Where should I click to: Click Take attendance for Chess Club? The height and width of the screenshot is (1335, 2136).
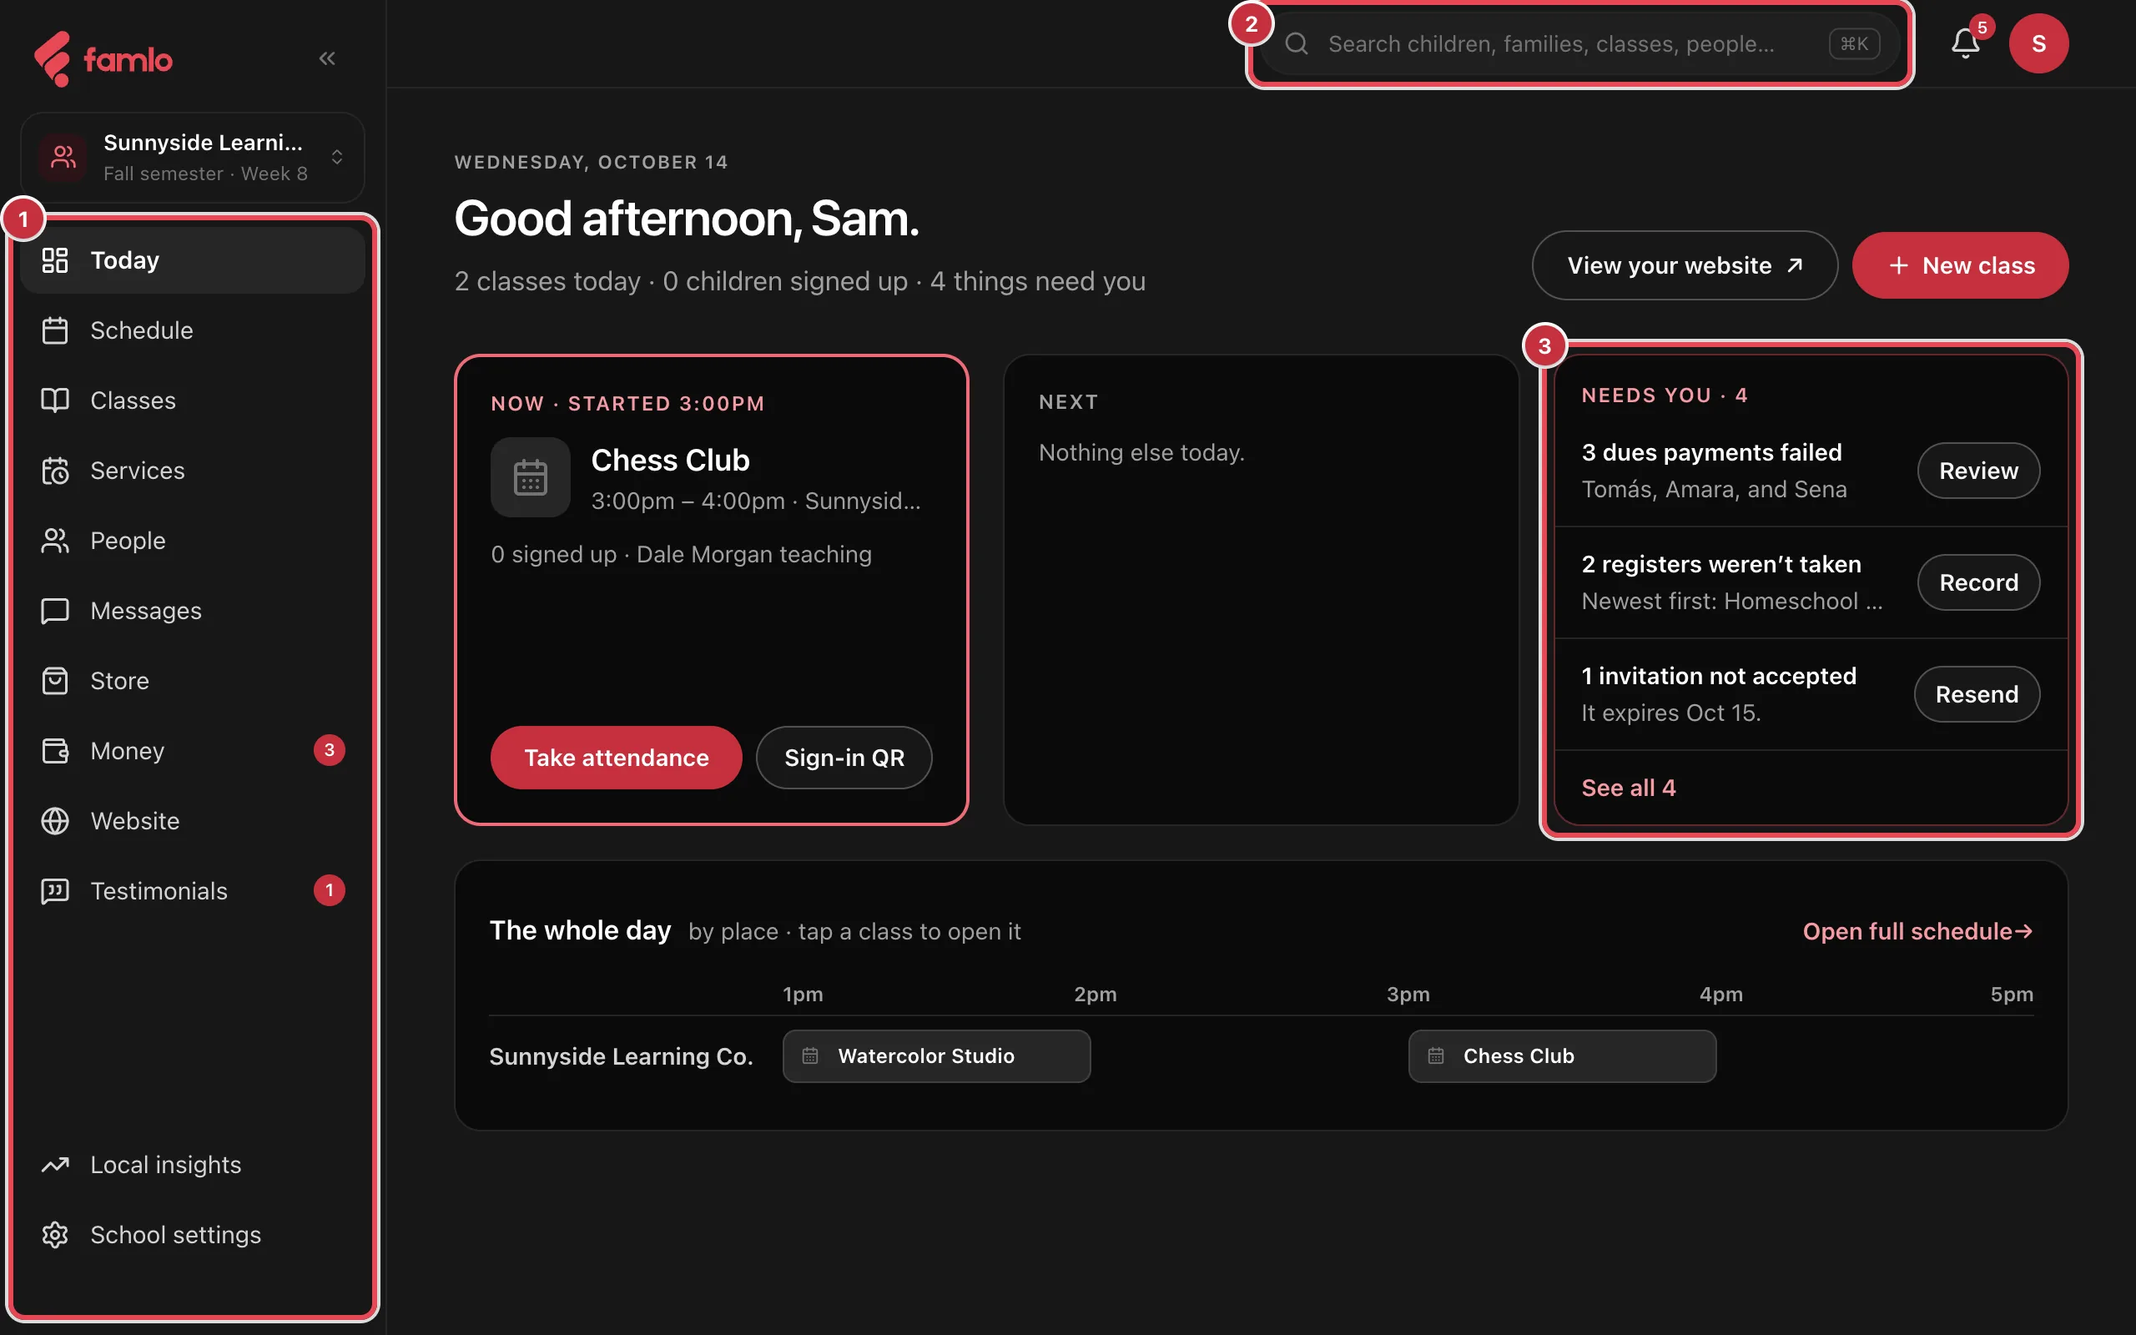pos(616,758)
